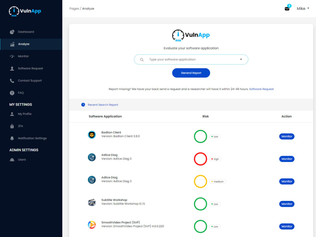Click the Pages breadcrumb link

74,9
